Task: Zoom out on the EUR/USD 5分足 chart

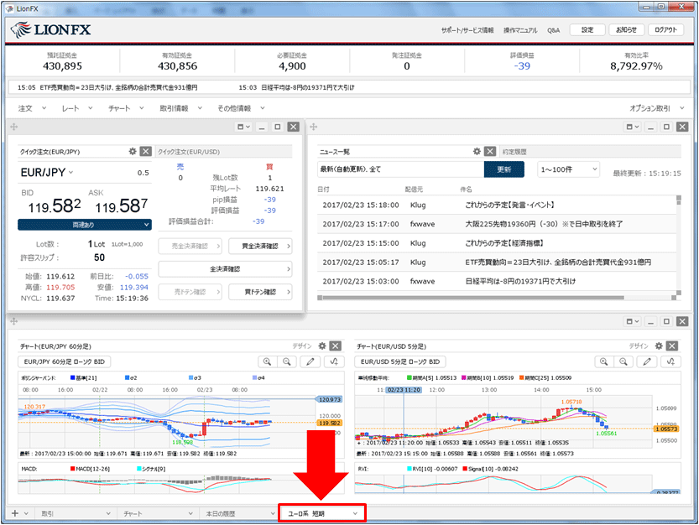Action: [x=623, y=361]
